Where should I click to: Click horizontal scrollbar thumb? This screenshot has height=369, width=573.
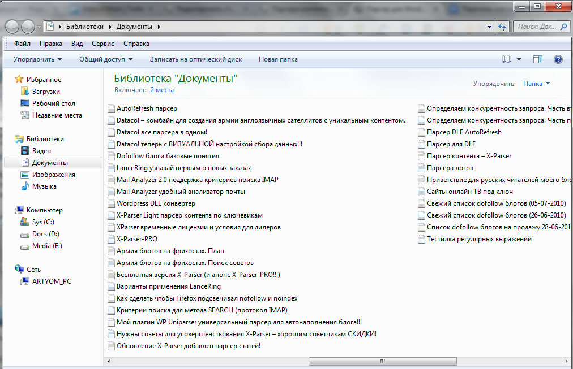(382, 361)
